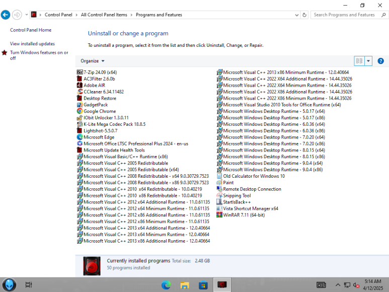Viewport: 389px width, 292px height.
Task: Open View installed updates link
Action: point(32,44)
